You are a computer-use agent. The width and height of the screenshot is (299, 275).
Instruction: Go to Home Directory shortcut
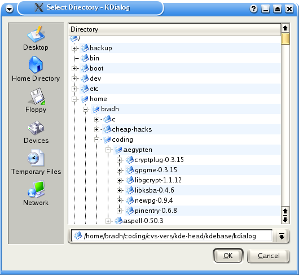(36, 69)
